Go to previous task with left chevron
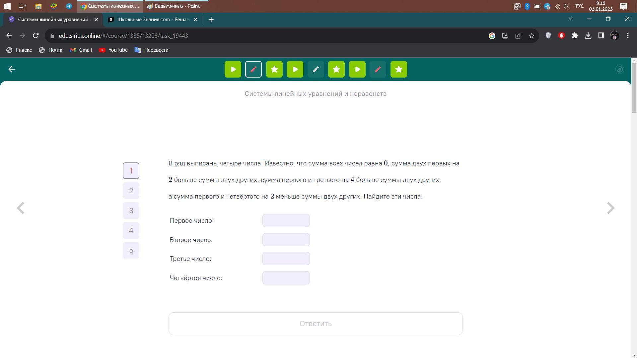Image resolution: width=637 pixels, height=358 pixels. (21, 208)
